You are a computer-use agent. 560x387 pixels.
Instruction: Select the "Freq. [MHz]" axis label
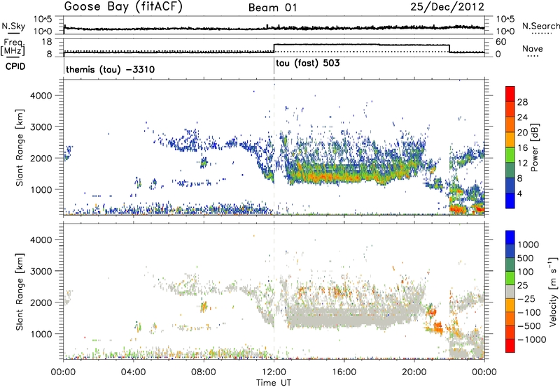(x=13, y=47)
